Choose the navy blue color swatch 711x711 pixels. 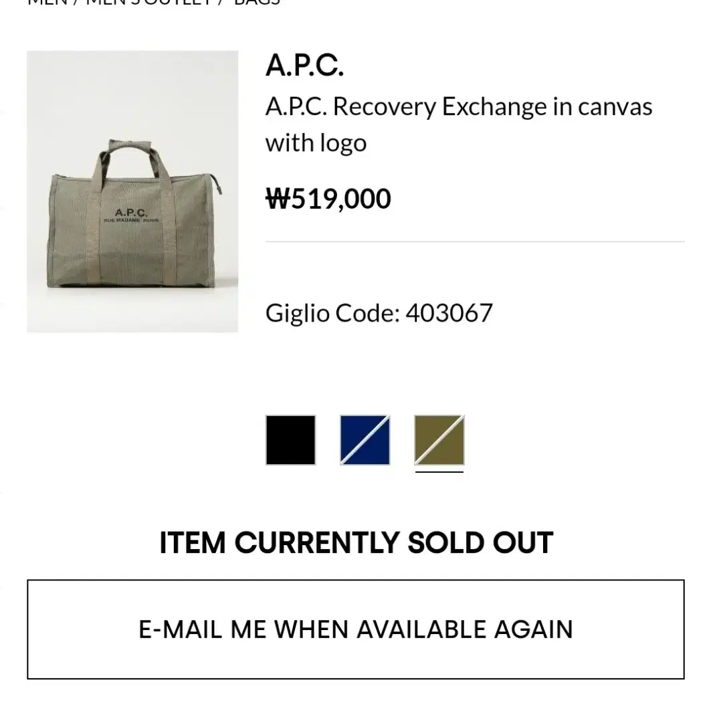coord(365,440)
